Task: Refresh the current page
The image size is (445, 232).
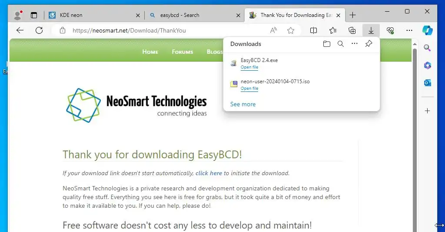Action: pos(39,30)
